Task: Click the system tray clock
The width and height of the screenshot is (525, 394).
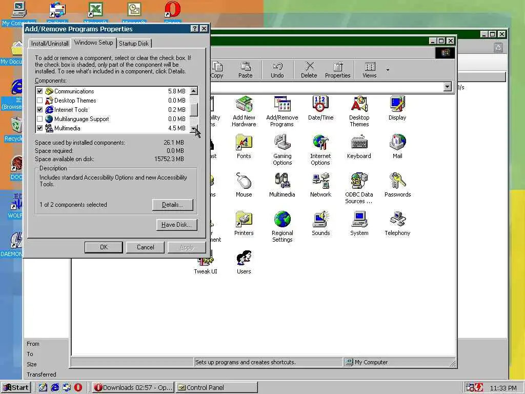Action: coord(503,388)
